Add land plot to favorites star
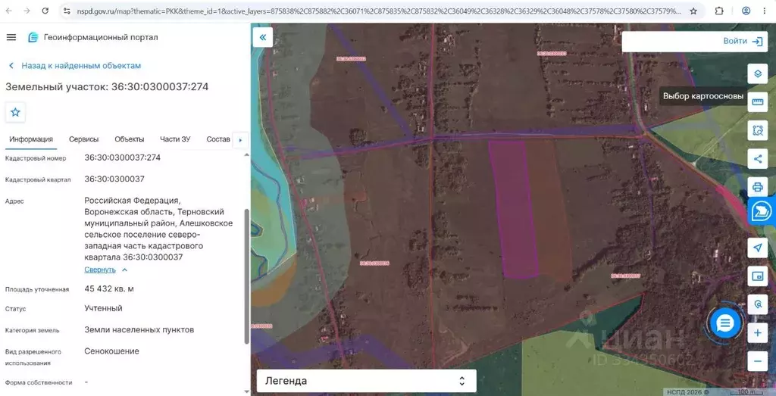Image resolution: width=776 pixels, height=396 pixels. tap(15, 112)
